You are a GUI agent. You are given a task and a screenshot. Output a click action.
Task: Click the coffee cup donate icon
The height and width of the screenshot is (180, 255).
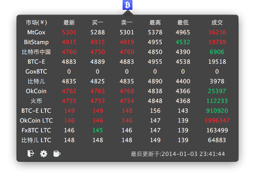[x=57, y=154]
